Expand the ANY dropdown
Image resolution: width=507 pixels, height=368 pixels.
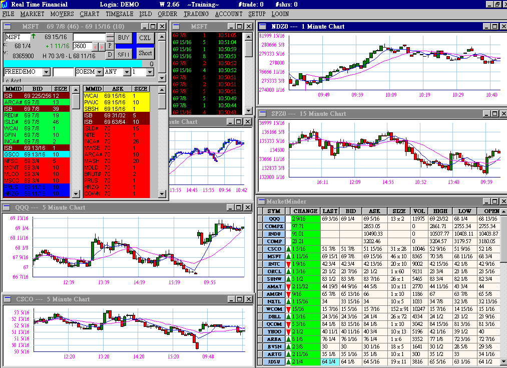point(127,72)
